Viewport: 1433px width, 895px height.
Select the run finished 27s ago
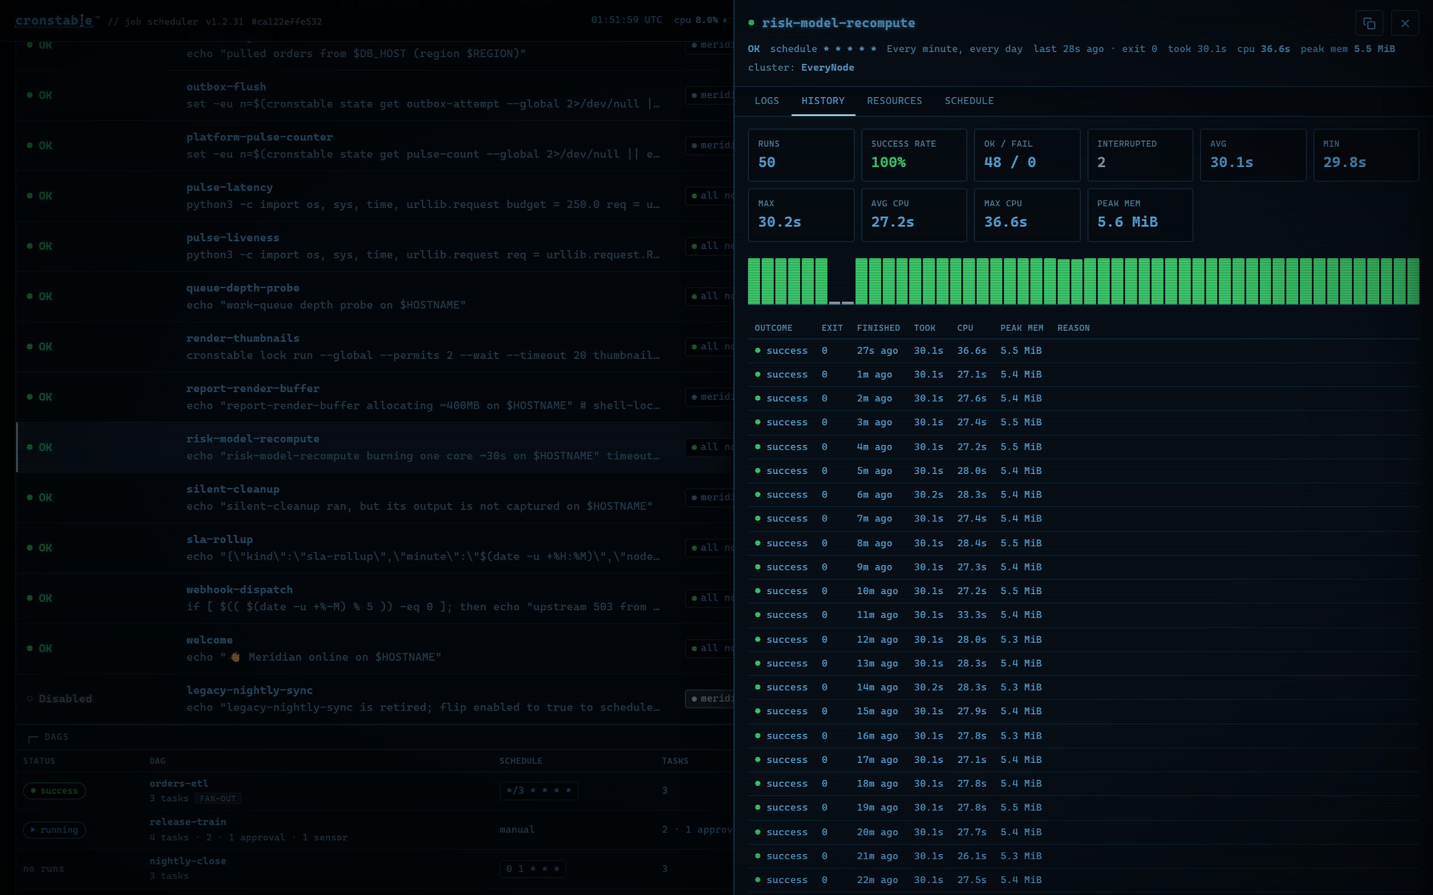point(1083,350)
